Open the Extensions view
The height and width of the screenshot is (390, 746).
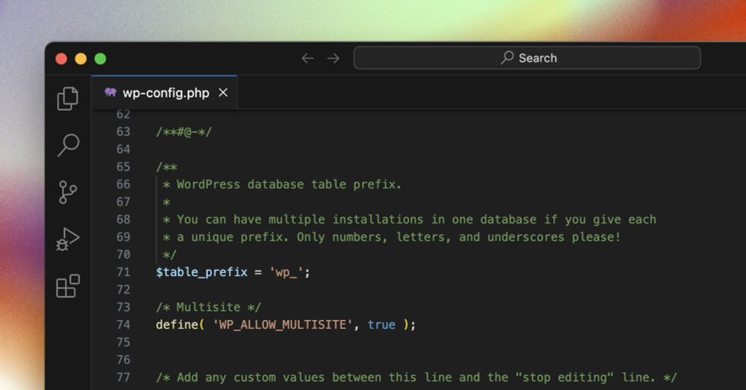[68, 286]
